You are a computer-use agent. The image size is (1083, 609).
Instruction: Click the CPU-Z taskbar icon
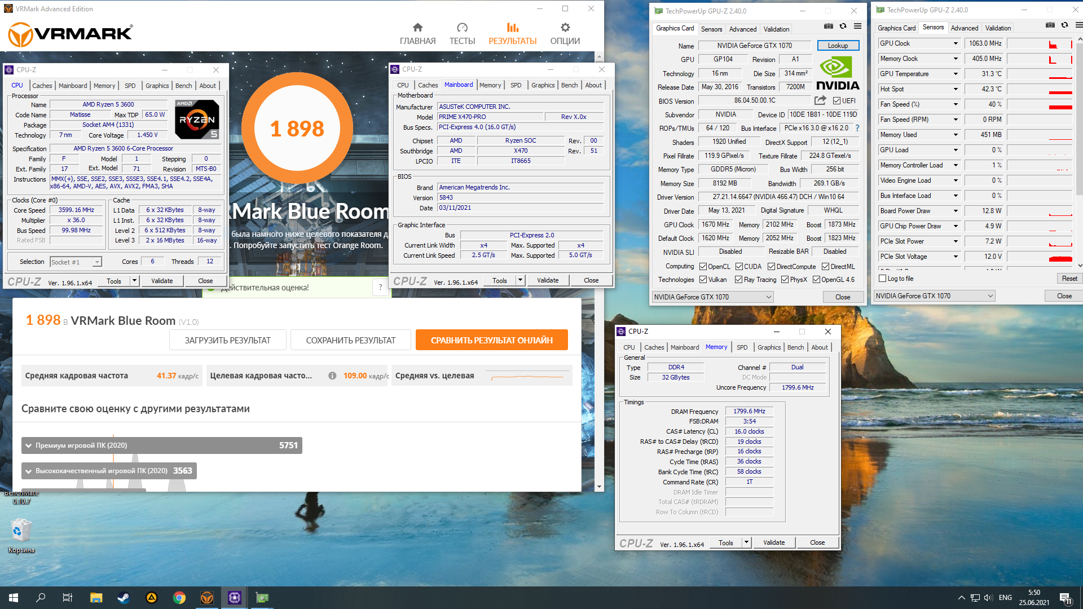(234, 598)
